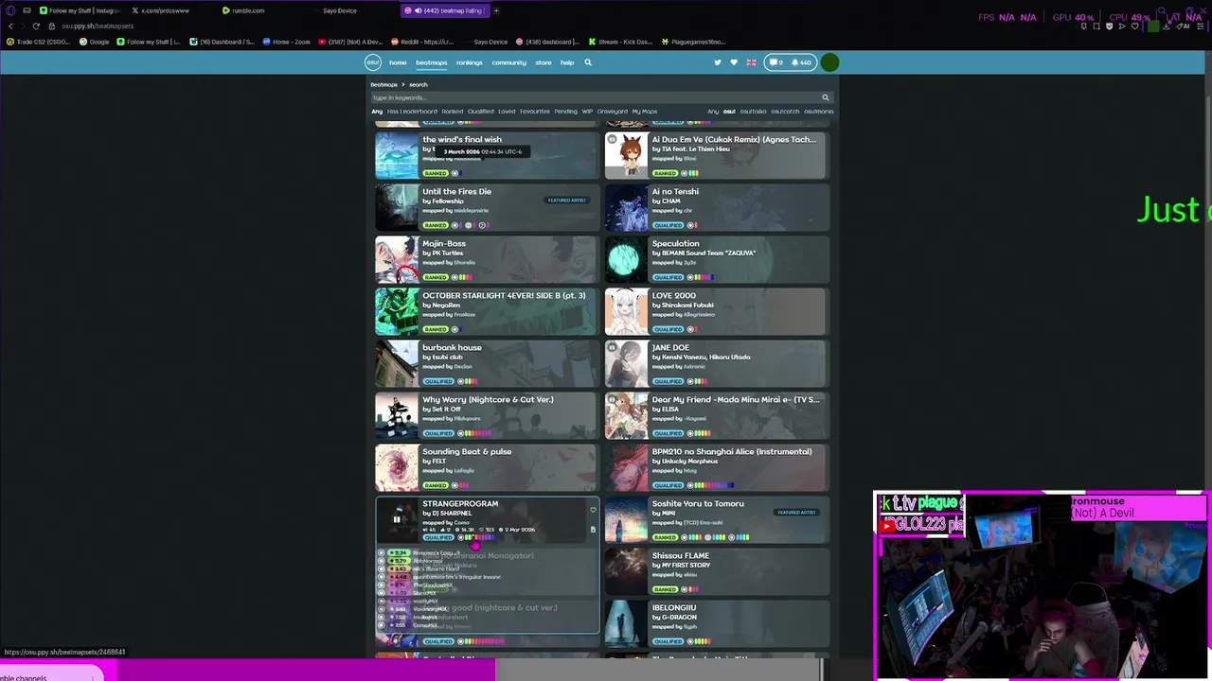1212x681 pixels.
Task: Select the osu!taiko mode filter
Action: pos(754,112)
